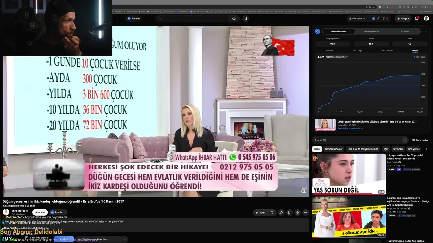Select the 1st 28 days range
Screen dimensions: 433x243
click(387, 51)
